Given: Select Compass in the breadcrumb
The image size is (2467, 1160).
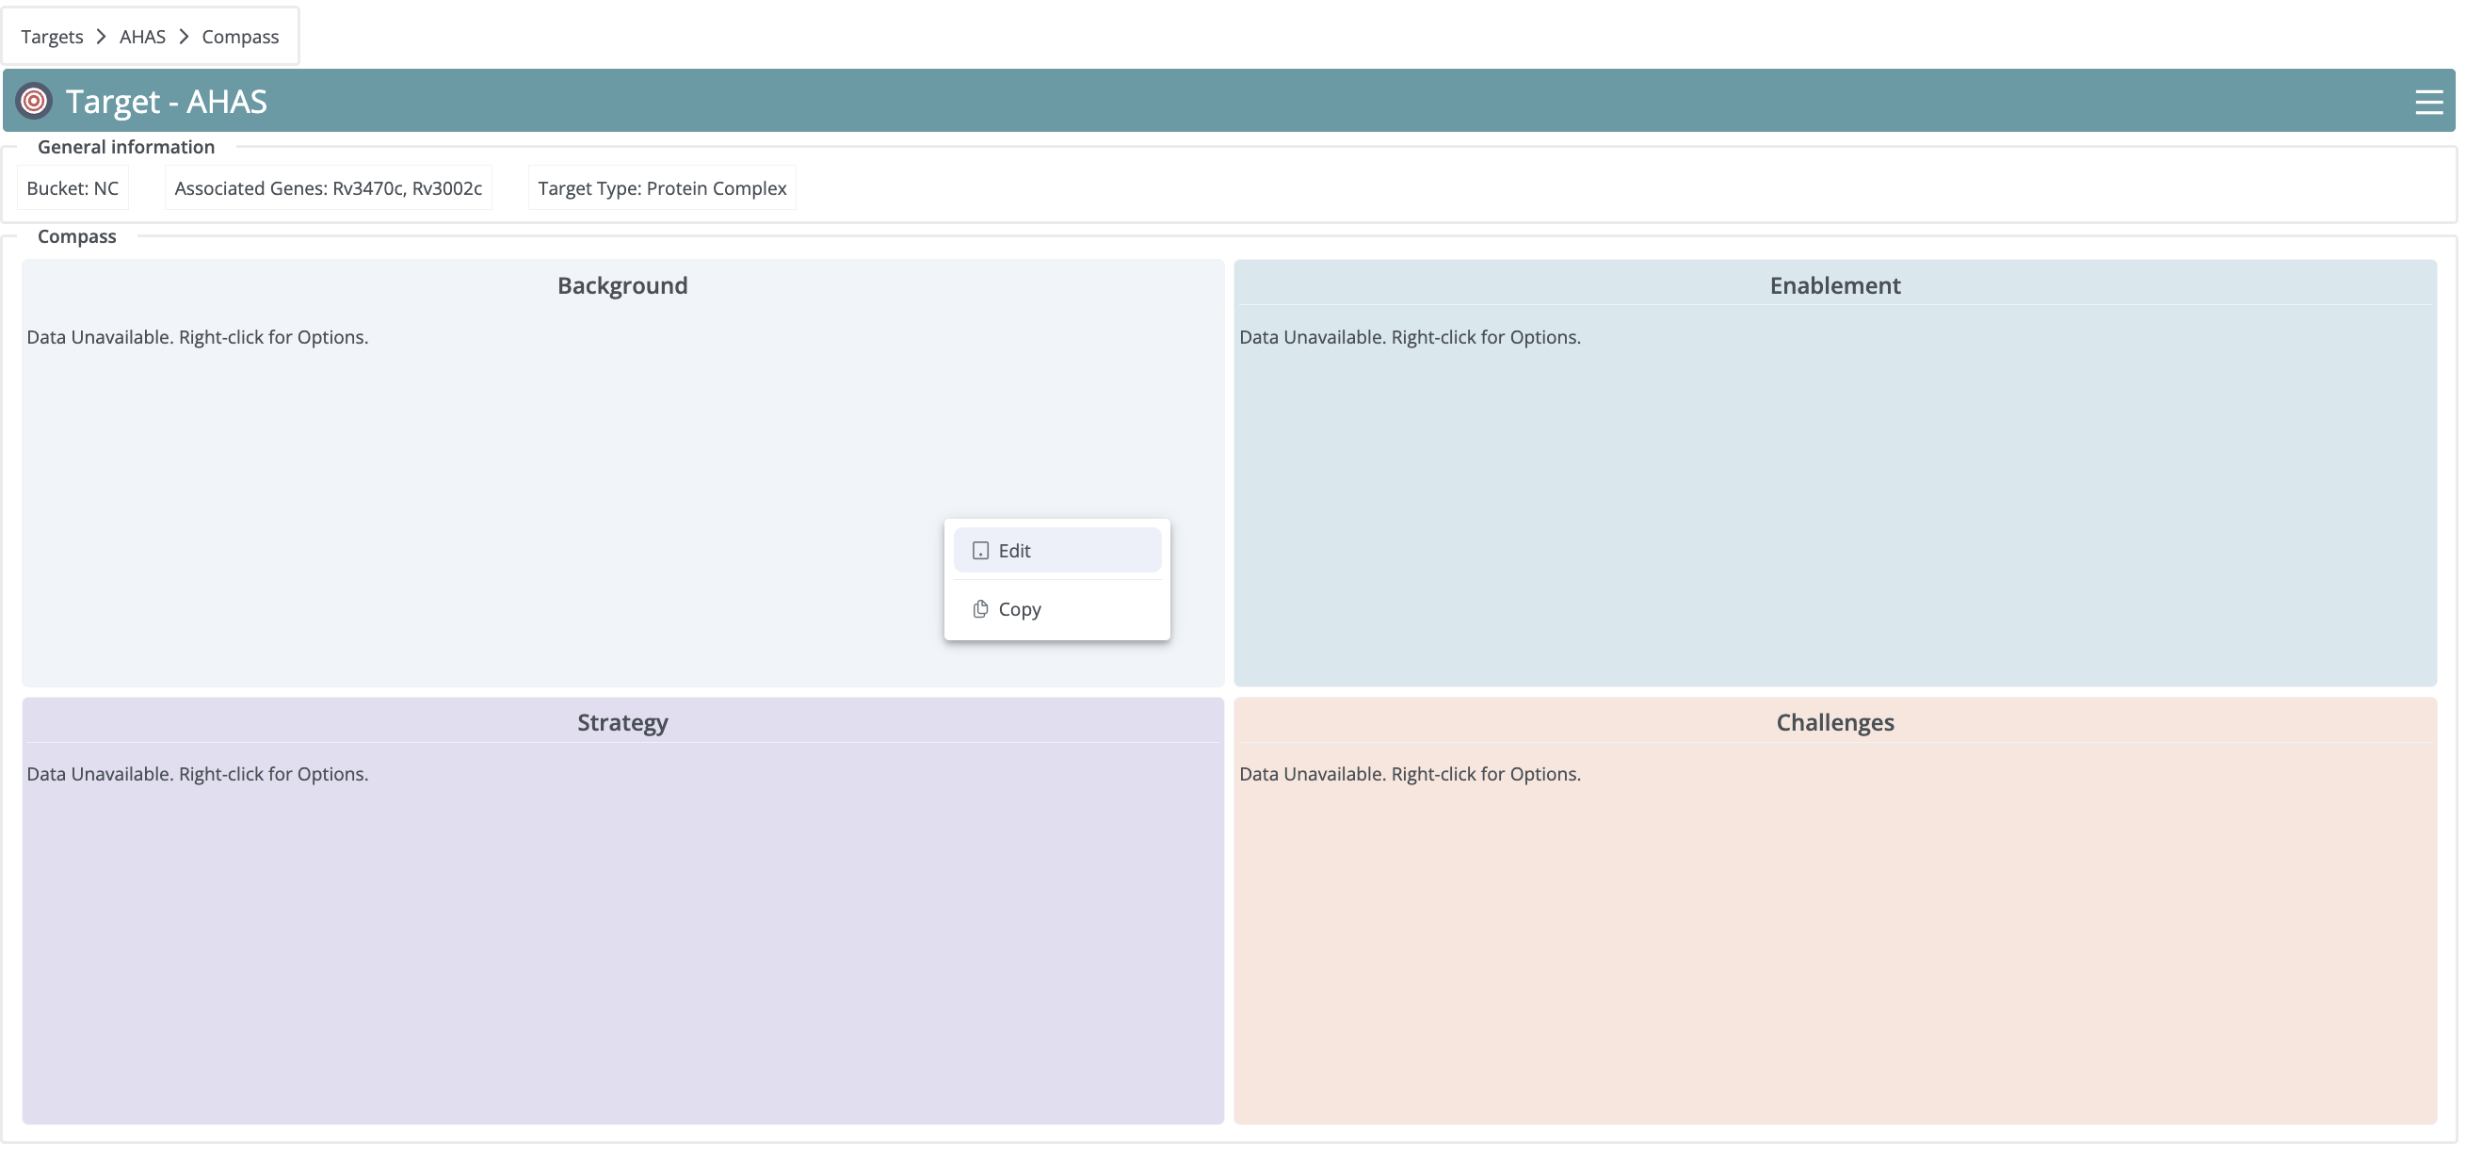Looking at the screenshot, I should (239, 37).
